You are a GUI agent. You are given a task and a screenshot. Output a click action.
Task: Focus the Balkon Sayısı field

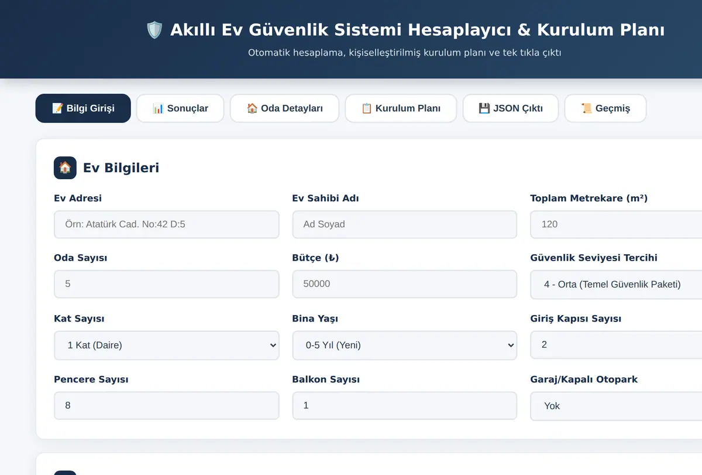coord(405,405)
